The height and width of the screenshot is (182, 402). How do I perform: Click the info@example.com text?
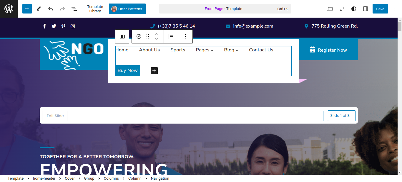pyautogui.click(x=253, y=26)
